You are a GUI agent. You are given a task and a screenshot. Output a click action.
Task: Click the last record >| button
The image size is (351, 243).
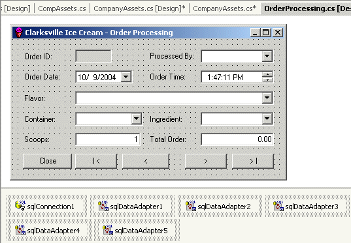click(253, 161)
